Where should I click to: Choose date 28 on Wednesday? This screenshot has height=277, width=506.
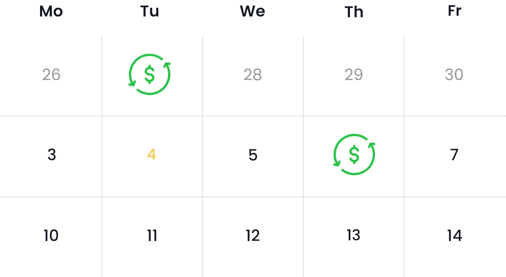point(253,74)
